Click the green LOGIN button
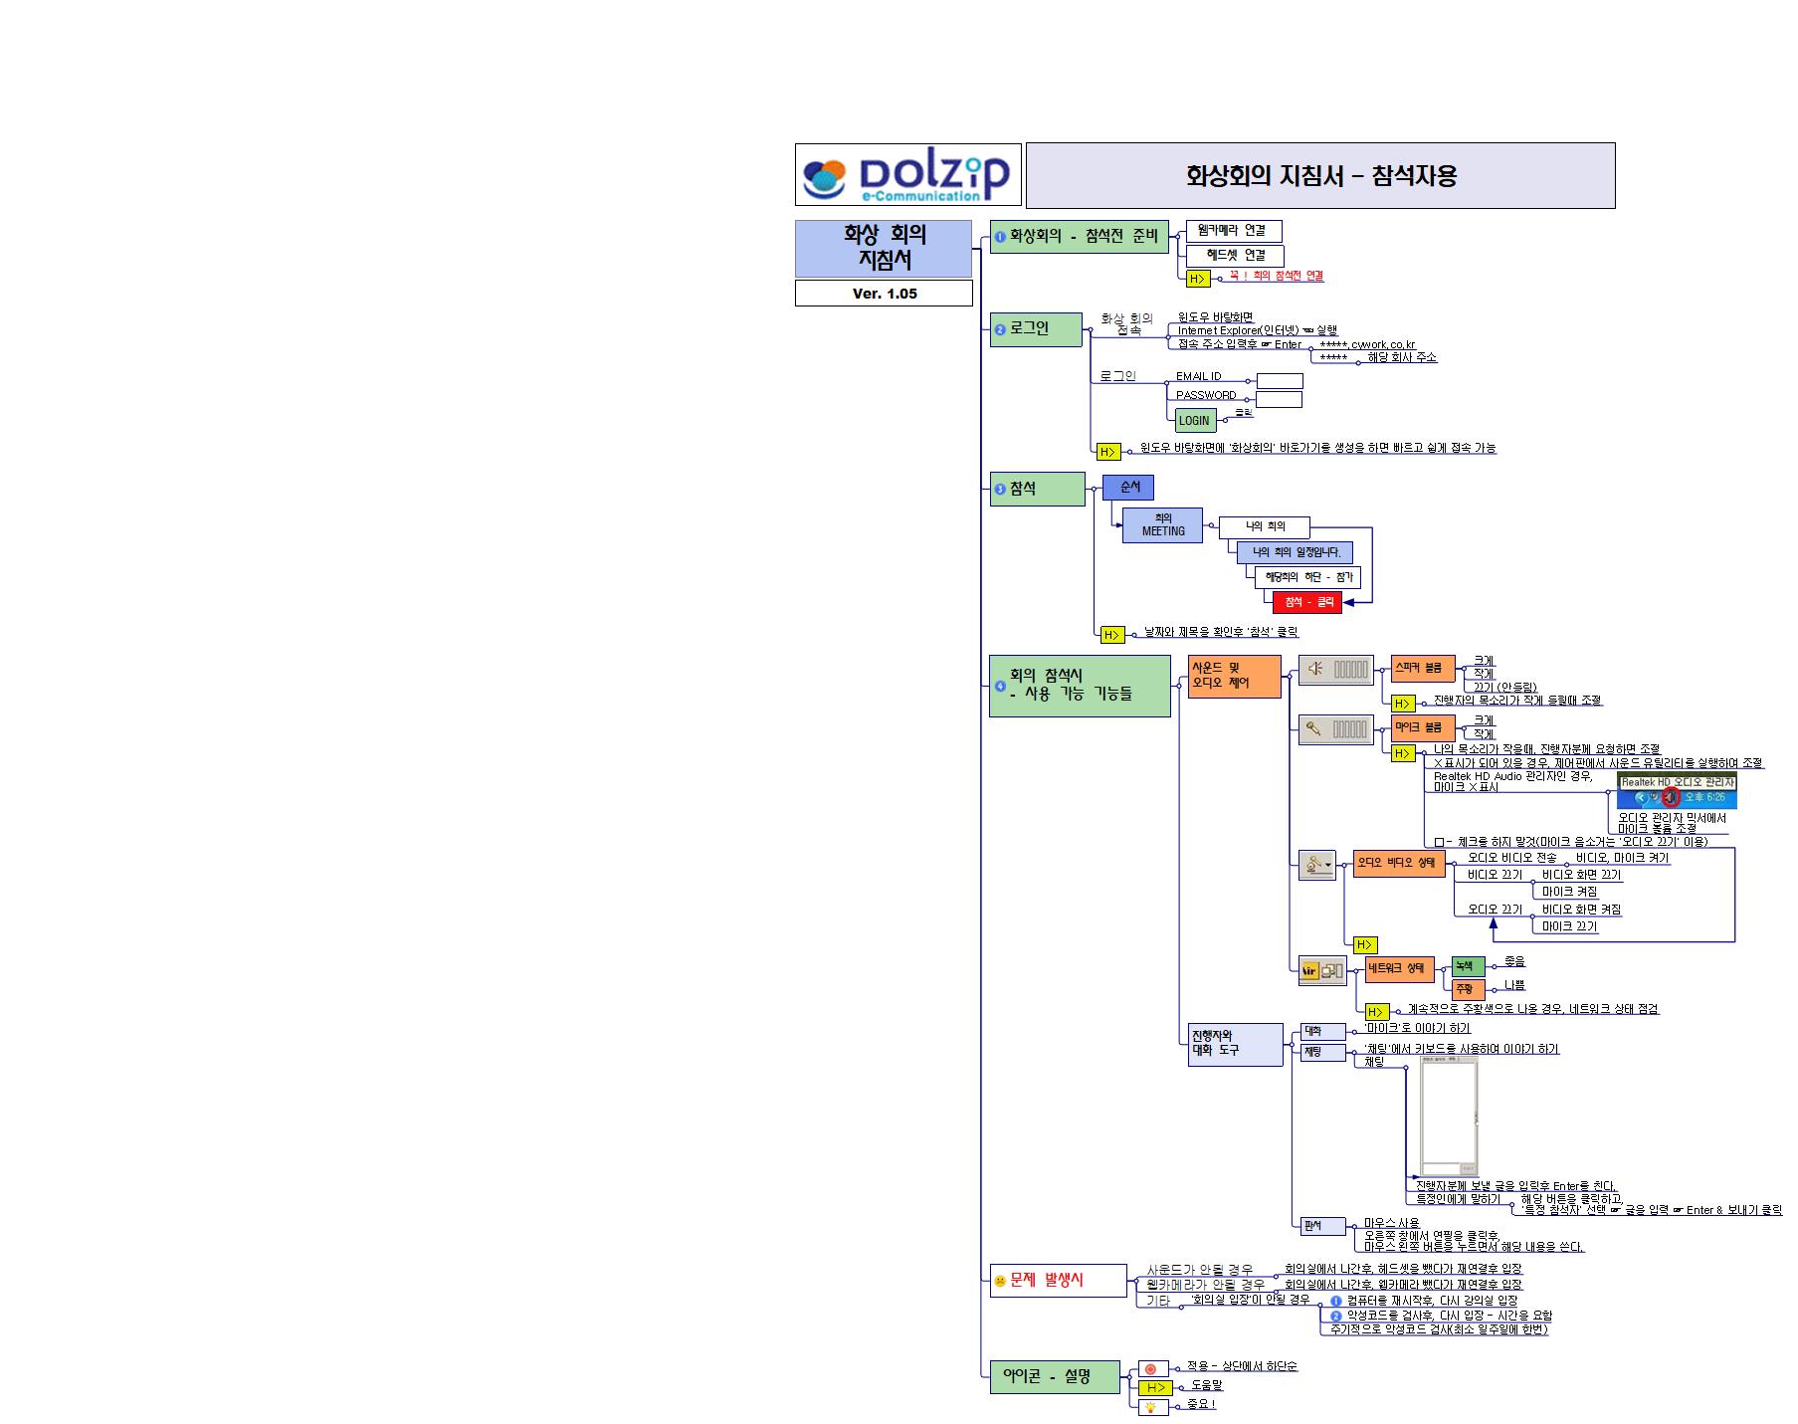 (x=1194, y=421)
